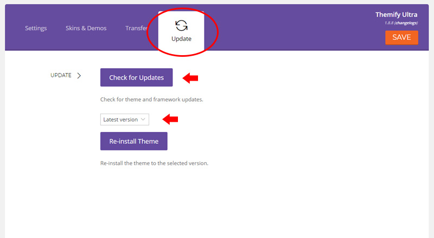Open the Latest version dropdown
The width and height of the screenshot is (434, 238).
(x=125, y=120)
